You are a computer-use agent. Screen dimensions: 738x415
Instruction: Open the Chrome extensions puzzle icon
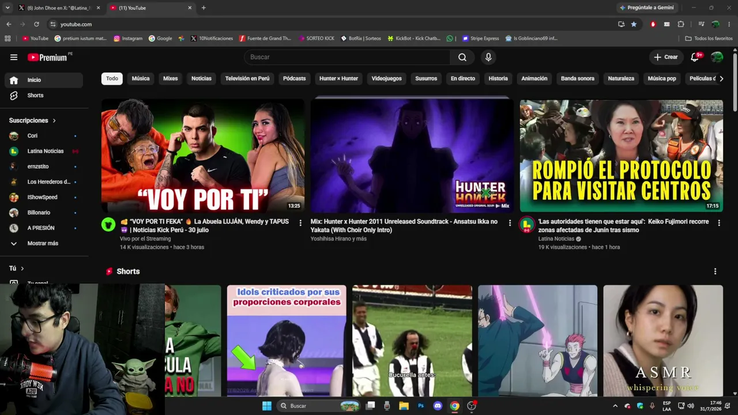681,24
